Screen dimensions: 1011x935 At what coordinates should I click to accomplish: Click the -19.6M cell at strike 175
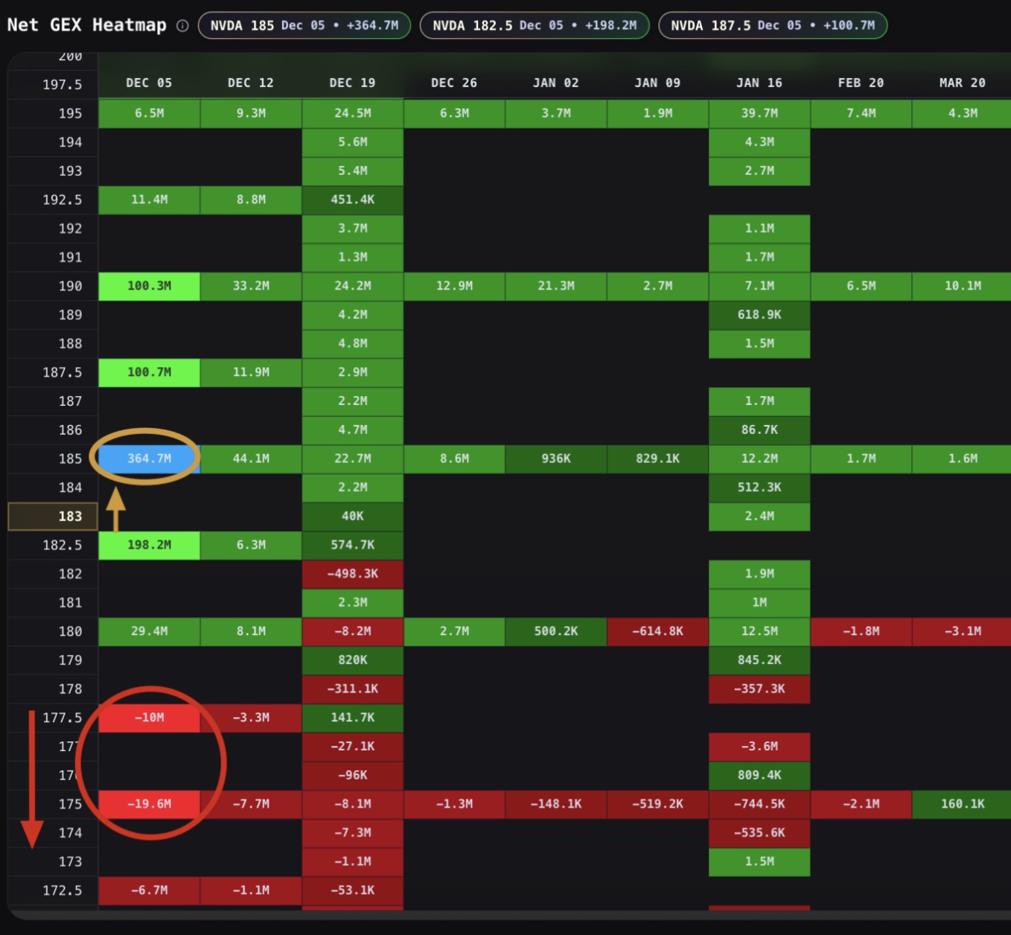tap(149, 804)
